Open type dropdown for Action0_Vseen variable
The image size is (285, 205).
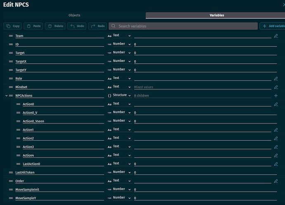tap(122, 121)
